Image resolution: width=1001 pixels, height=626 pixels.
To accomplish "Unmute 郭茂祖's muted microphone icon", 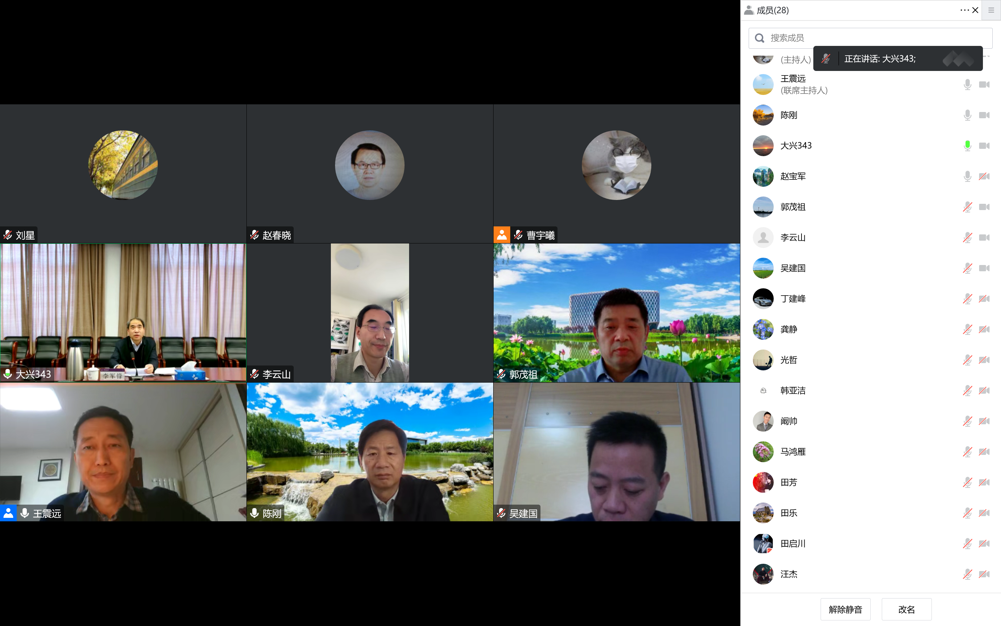I will click(967, 207).
